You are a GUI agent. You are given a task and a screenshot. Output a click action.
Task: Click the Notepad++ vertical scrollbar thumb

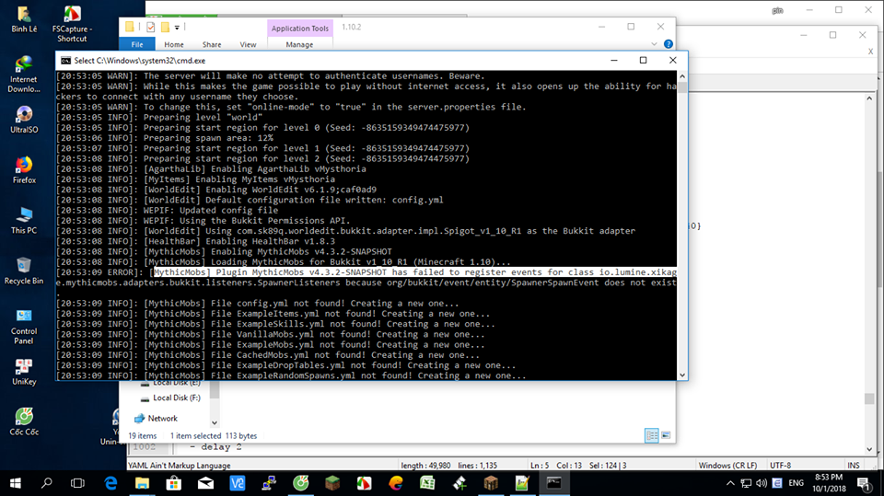pos(869,398)
